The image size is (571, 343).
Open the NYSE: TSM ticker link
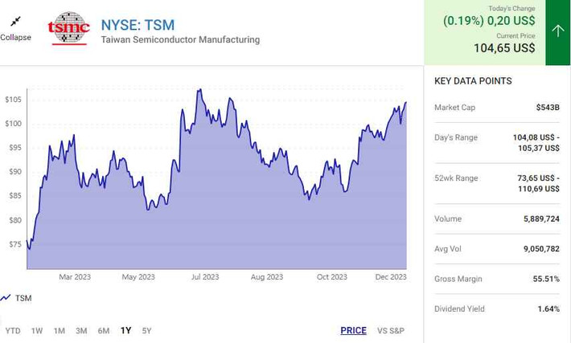pos(138,25)
